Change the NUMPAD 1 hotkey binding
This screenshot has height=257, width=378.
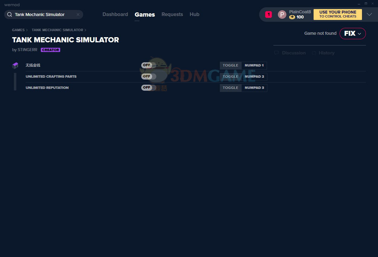tap(254, 65)
